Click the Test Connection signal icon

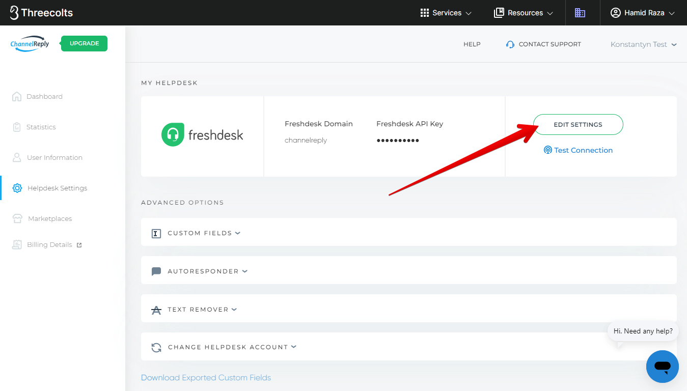(x=548, y=150)
